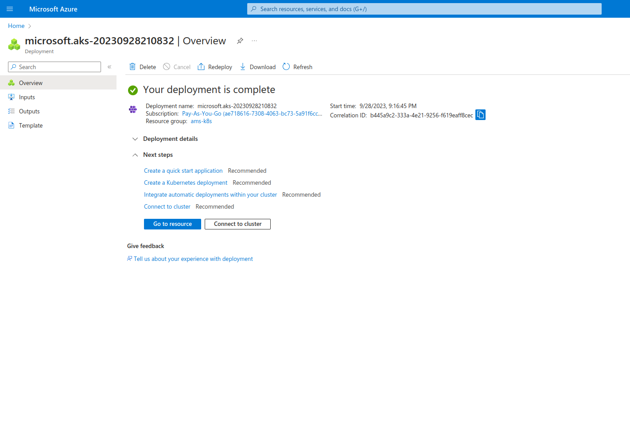
Task: Open Create a Kubernetes deployment link
Action: pyautogui.click(x=186, y=182)
